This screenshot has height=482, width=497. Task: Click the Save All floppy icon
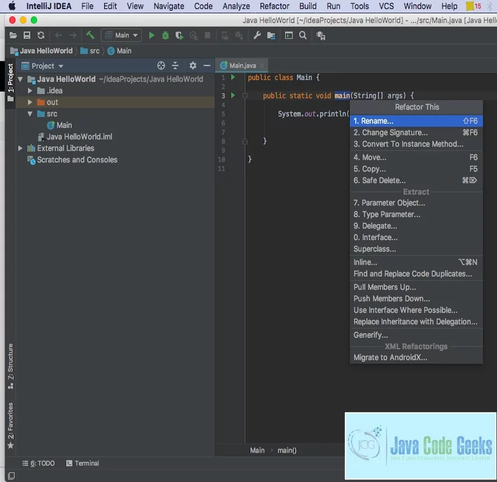27,35
